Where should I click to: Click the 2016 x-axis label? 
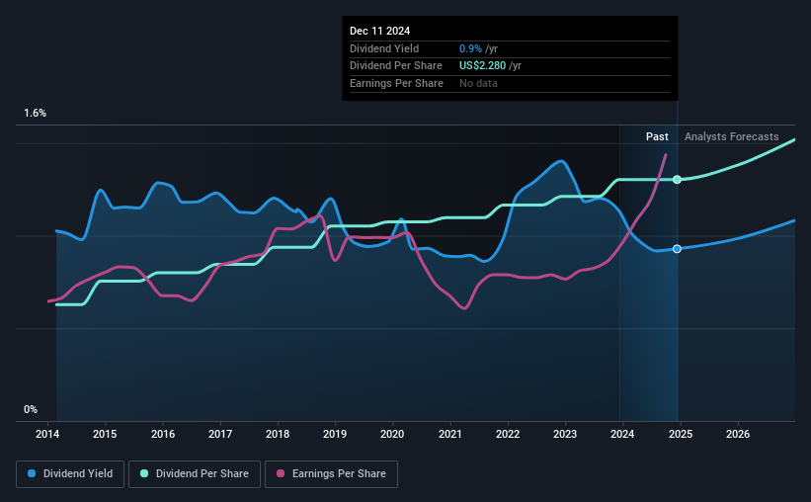(163, 434)
